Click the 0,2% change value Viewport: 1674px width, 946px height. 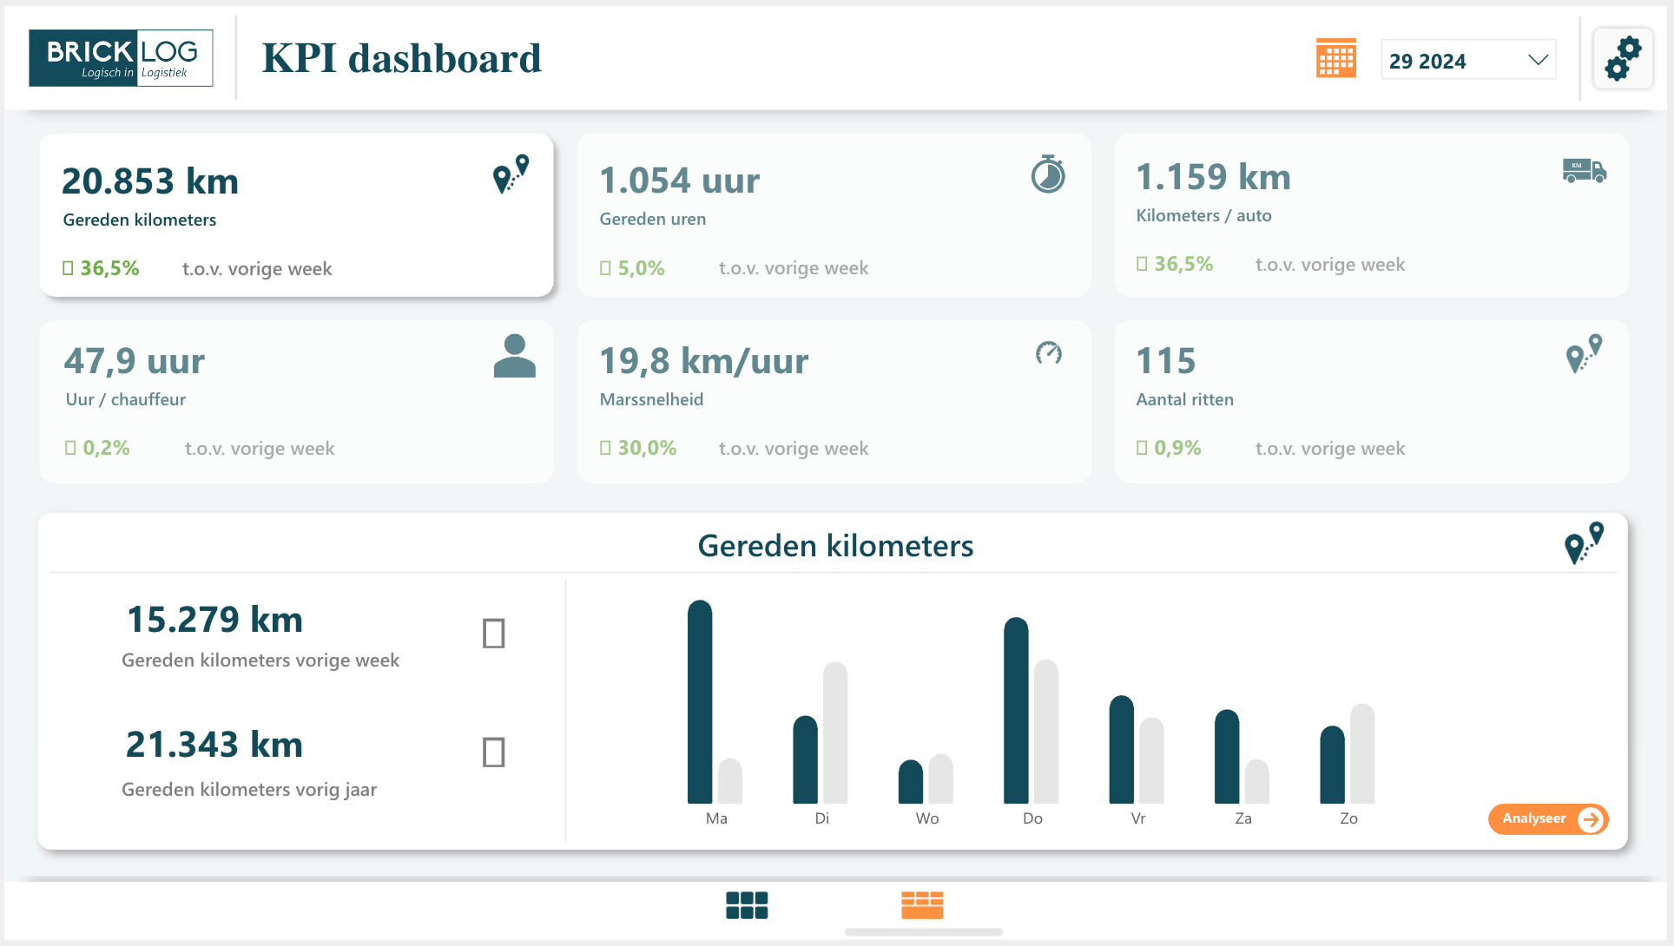click(97, 448)
